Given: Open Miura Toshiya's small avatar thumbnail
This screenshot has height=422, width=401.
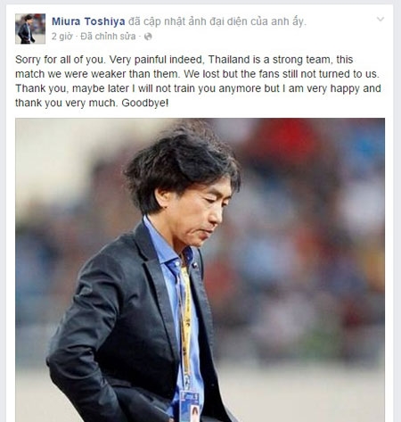Looking at the screenshot, I should click(x=30, y=29).
